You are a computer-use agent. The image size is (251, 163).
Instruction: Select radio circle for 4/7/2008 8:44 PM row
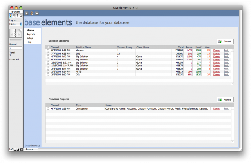[x=48, y=59]
